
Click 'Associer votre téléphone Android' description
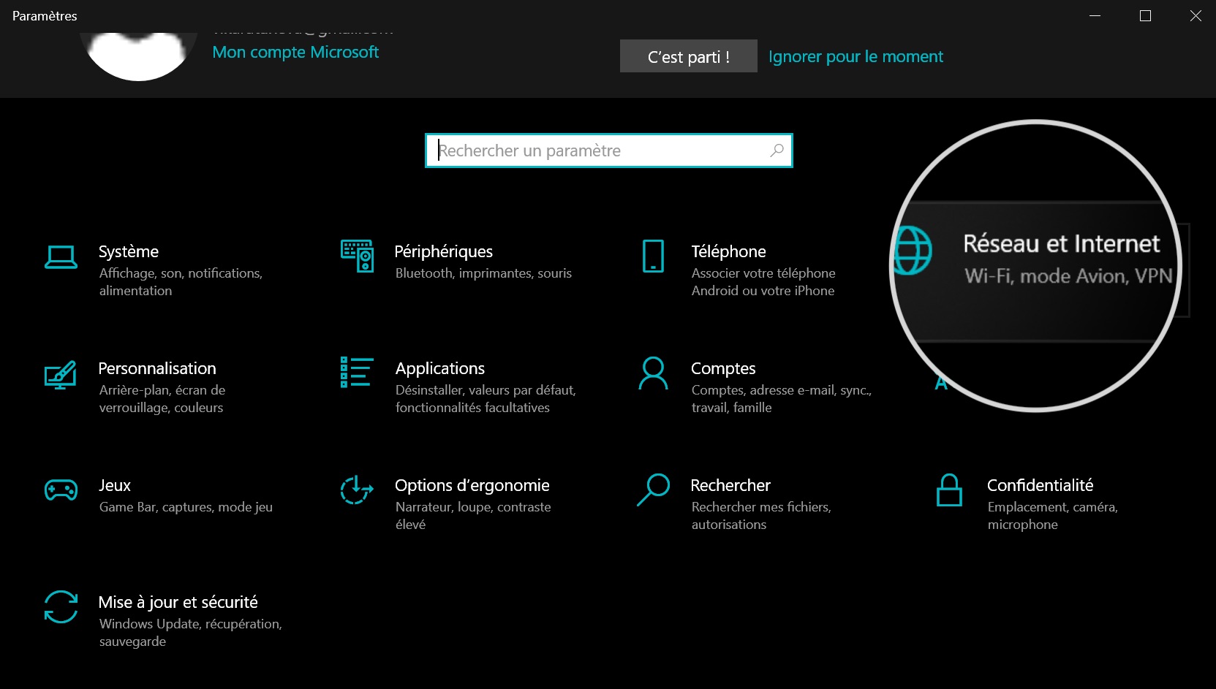pos(763,282)
